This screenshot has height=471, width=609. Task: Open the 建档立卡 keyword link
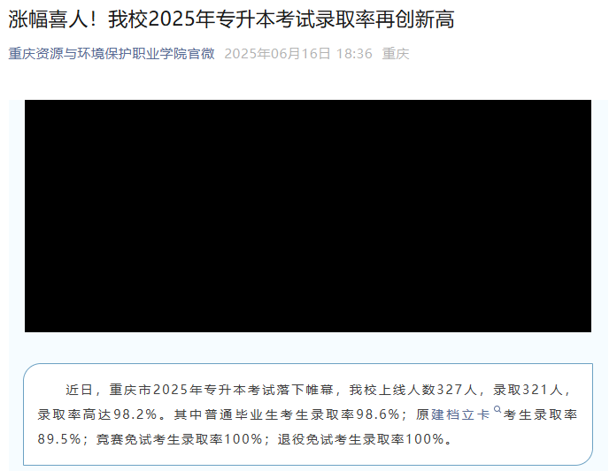point(460,414)
